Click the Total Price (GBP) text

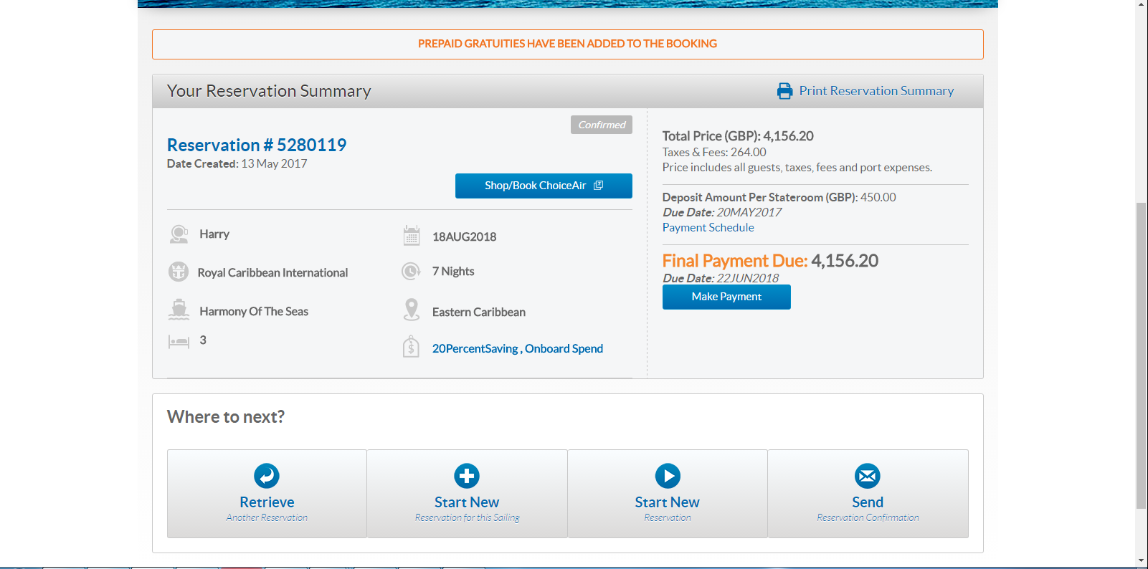(x=738, y=136)
